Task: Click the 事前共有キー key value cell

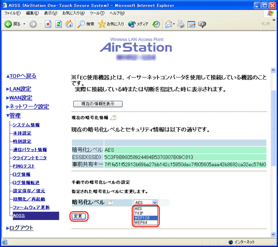Action: click(x=185, y=165)
